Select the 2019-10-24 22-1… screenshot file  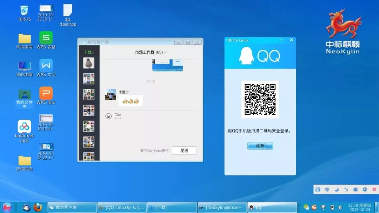point(46,151)
